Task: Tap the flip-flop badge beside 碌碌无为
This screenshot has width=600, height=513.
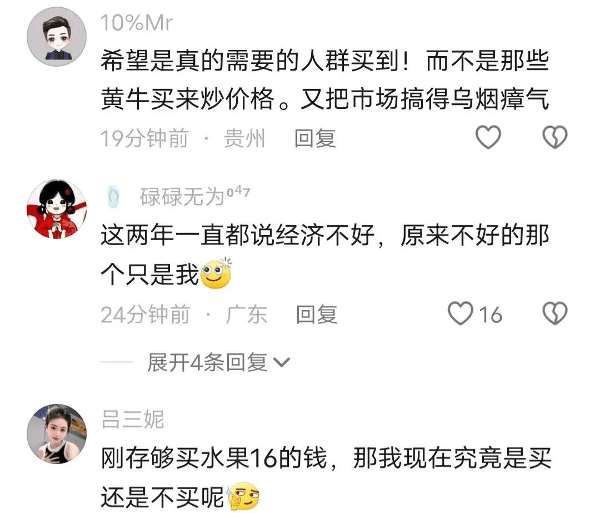Action: point(113,196)
